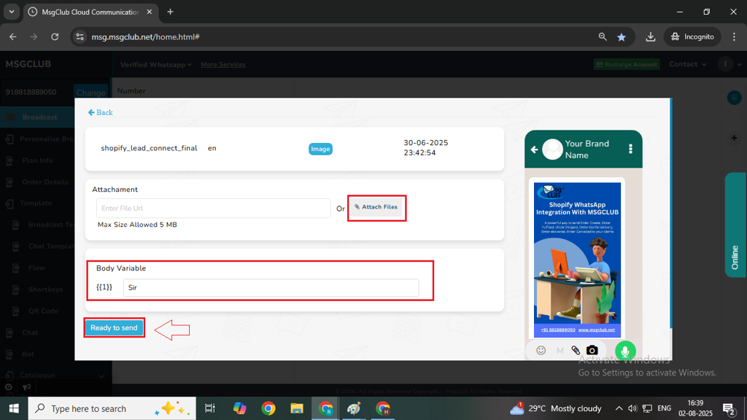Click the Incognito indicator

pos(692,36)
